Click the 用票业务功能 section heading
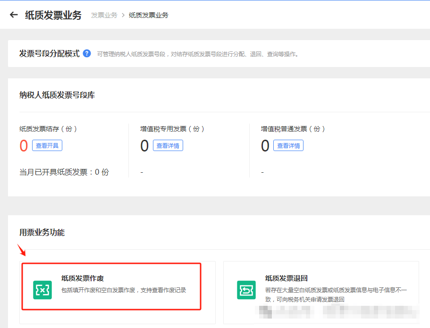The image size is (430, 328). coord(42,232)
